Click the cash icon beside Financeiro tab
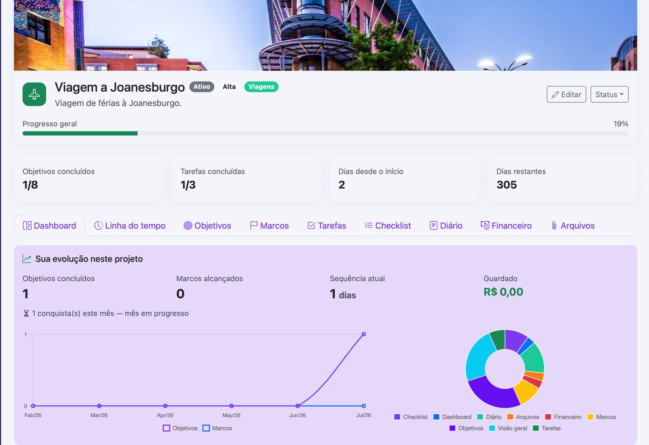Screen dimensions: 649x445 coord(485,225)
